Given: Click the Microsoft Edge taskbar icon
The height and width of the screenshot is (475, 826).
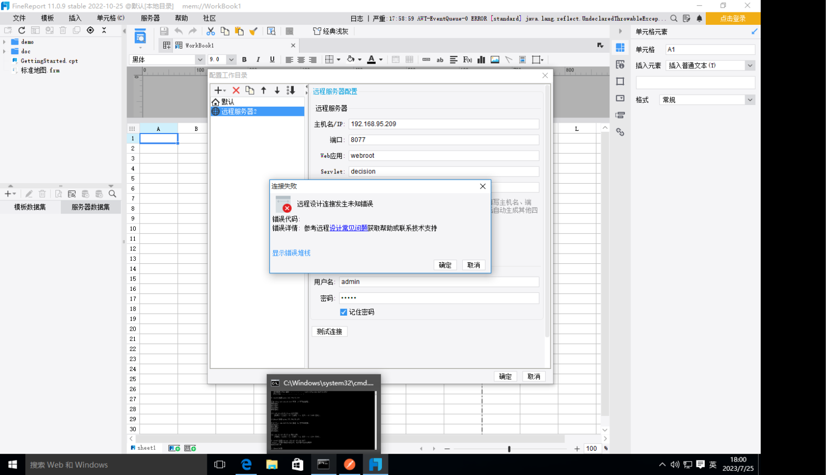Looking at the screenshot, I should [246, 464].
